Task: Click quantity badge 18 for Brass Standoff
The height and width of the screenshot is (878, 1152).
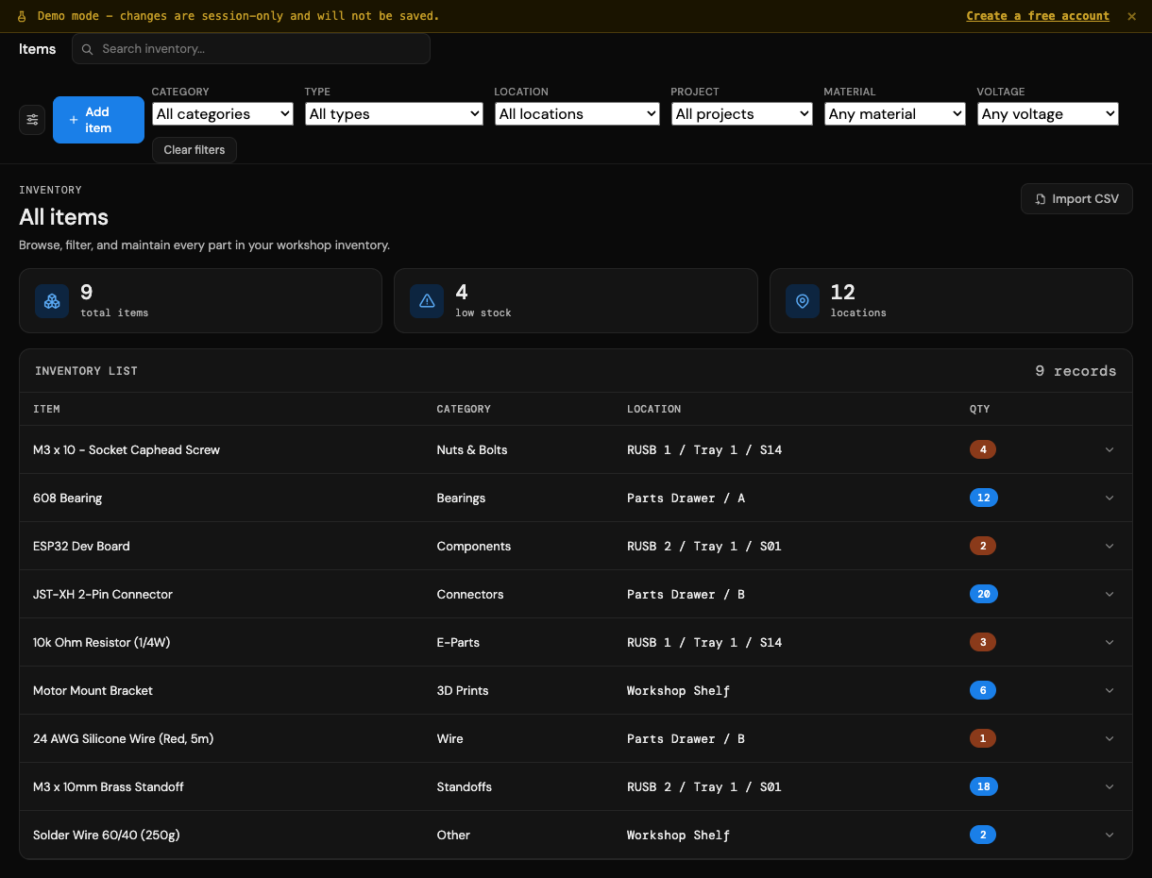Action: click(x=983, y=787)
